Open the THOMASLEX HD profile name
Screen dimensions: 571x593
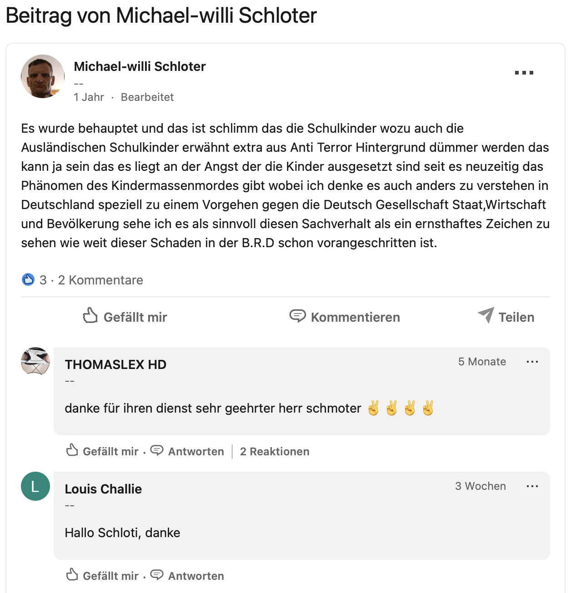tap(115, 364)
